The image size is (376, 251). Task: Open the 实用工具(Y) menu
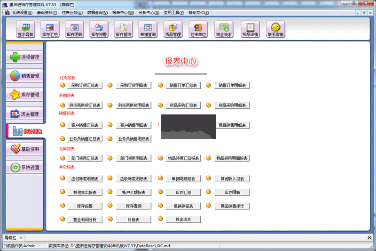pyautogui.click(x=174, y=13)
